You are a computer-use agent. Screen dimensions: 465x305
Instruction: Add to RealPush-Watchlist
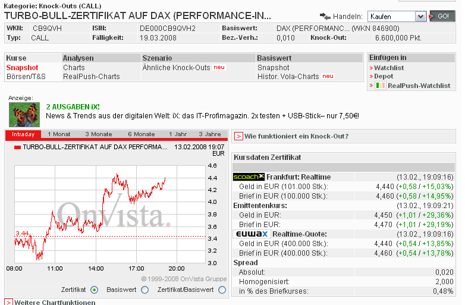pos(419,86)
